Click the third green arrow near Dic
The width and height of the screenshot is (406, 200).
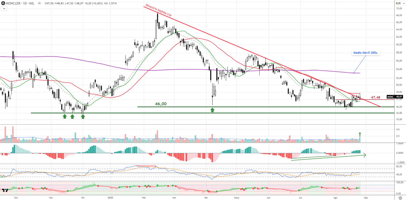pos(83,116)
